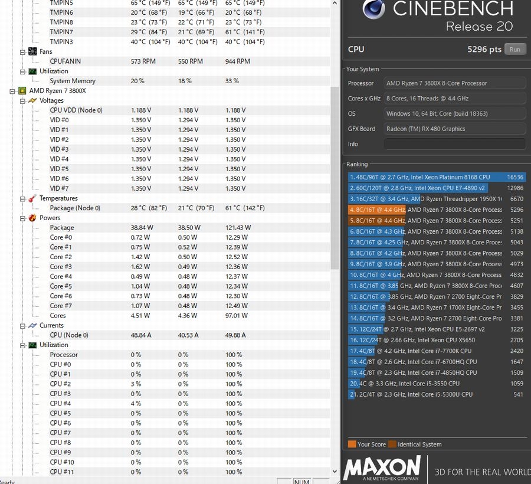The width and height of the screenshot is (531, 484).
Task: Click the Currents wave icon
Action: click(x=32, y=325)
